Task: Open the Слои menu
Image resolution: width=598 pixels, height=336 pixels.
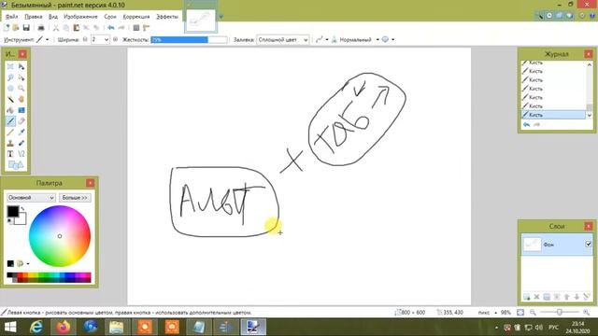Action: pyautogui.click(x=110, y=17)
